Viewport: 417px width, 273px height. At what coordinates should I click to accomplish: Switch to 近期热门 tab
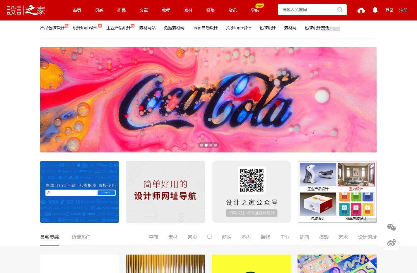(x=81, y=237)
